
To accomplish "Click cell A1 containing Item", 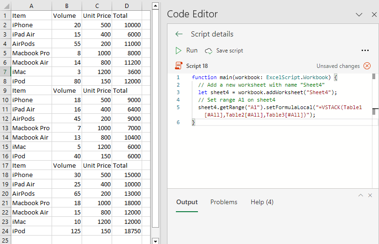I will pyautogui.click(x=31, y=15).
